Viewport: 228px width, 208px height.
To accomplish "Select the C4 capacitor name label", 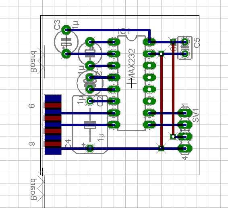I will pos(68,144).
